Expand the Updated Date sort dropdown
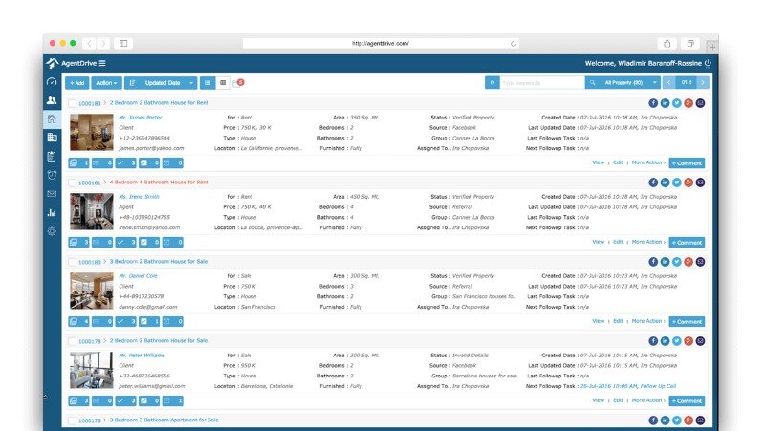Screen dimensions: 765x431 (x=161, y=83)
